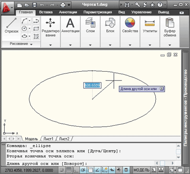The height and width of the screenshot is (174, 190).
Task: Toggle dynamic input in status bar
Action: (x=112, y=170)
